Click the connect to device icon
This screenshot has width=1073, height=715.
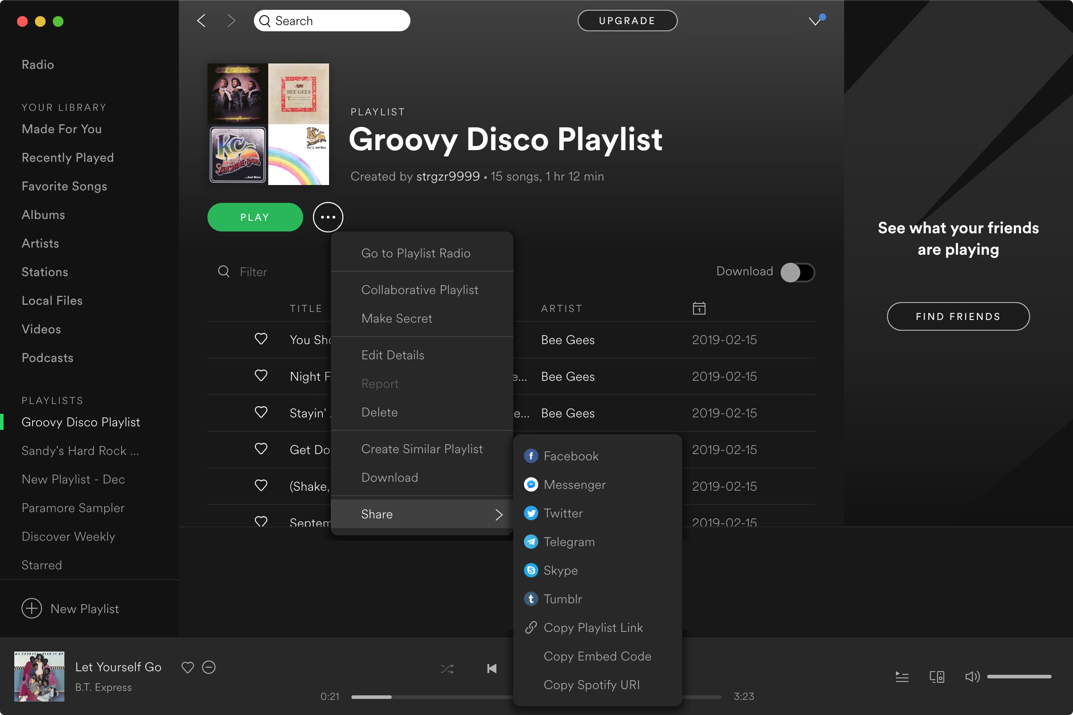(937, 677)
